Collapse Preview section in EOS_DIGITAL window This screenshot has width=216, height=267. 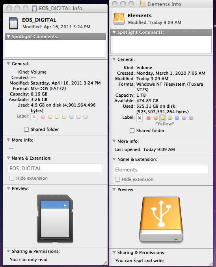[8, 188]
